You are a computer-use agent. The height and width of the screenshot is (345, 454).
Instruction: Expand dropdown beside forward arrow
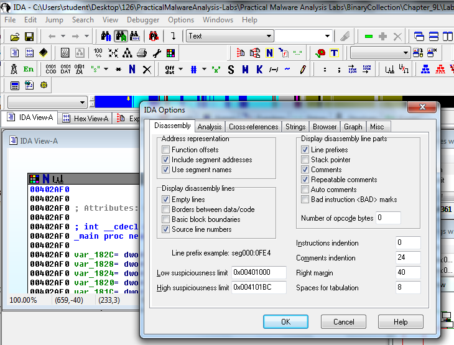coord(86,36)
